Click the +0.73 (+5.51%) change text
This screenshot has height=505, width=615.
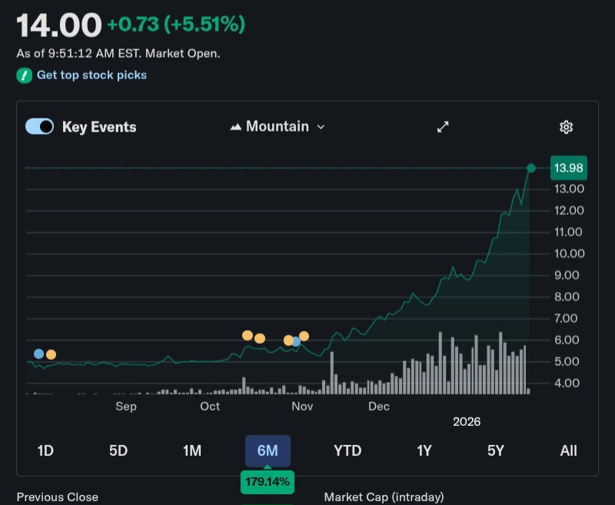click(x=176, y=24)
